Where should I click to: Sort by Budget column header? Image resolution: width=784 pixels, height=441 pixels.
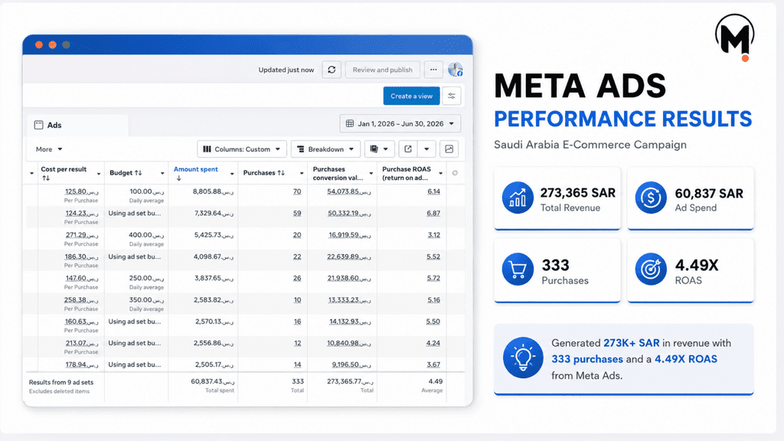click(126, 173)
